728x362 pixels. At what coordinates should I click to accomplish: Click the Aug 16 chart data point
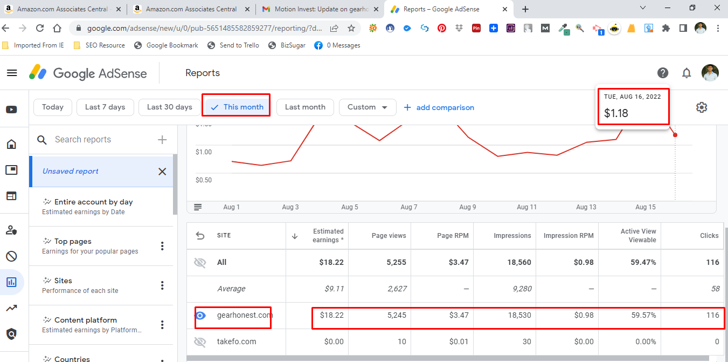pos(675,135)
